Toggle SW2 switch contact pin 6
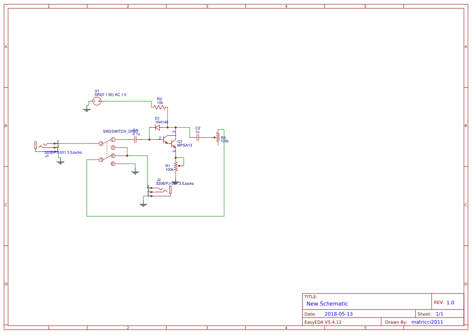The image size is (472, 334). click(113, 164)
